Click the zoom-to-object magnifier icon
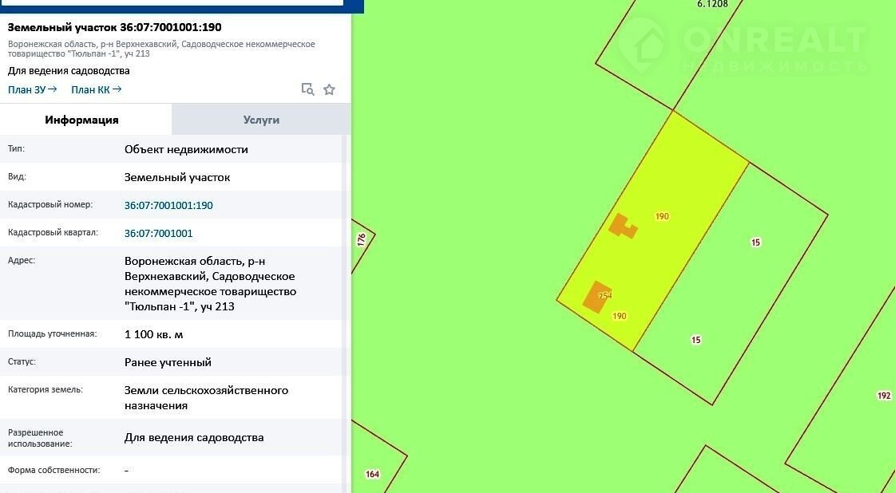 [x=307, y=89]
